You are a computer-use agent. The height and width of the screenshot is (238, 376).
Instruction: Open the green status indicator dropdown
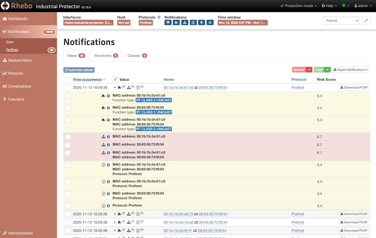tap(345, 6)
